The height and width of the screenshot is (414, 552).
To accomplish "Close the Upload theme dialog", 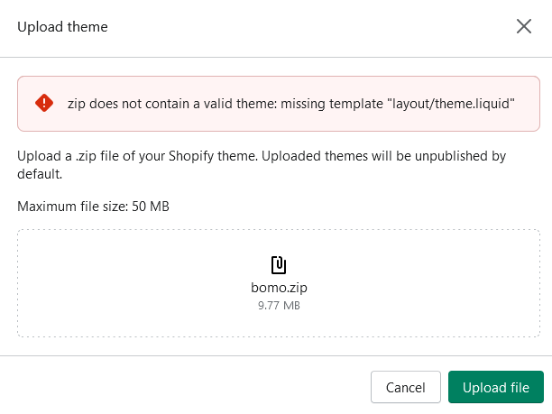I will (x=524, y=26).
